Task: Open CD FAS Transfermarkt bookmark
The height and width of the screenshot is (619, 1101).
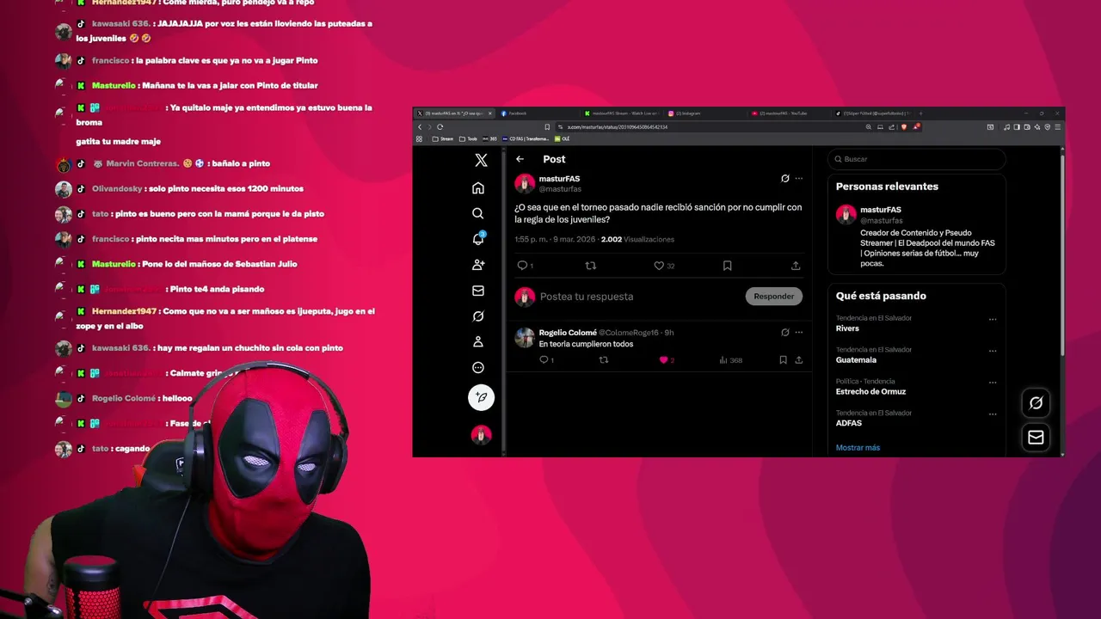Action: tap(525, 138)
